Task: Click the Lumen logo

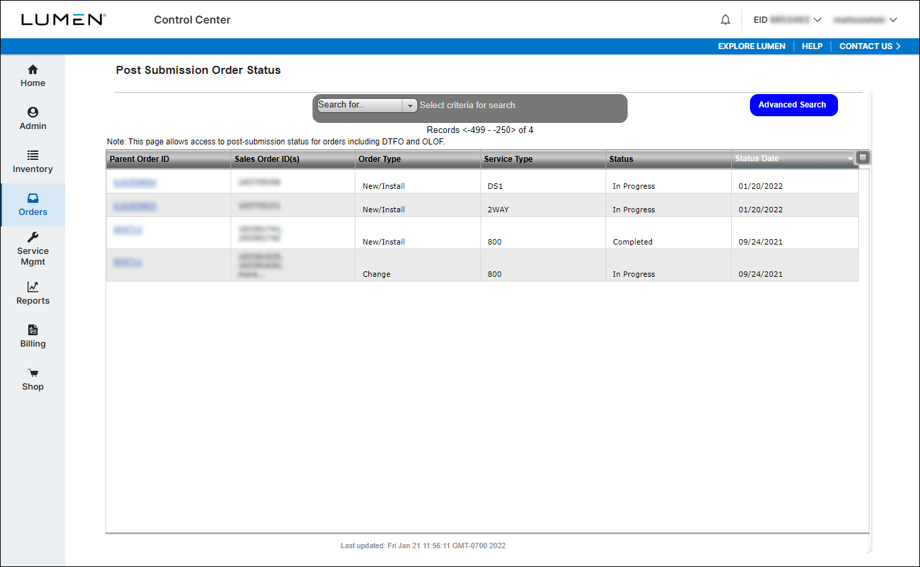Action: tap(63, 19)
